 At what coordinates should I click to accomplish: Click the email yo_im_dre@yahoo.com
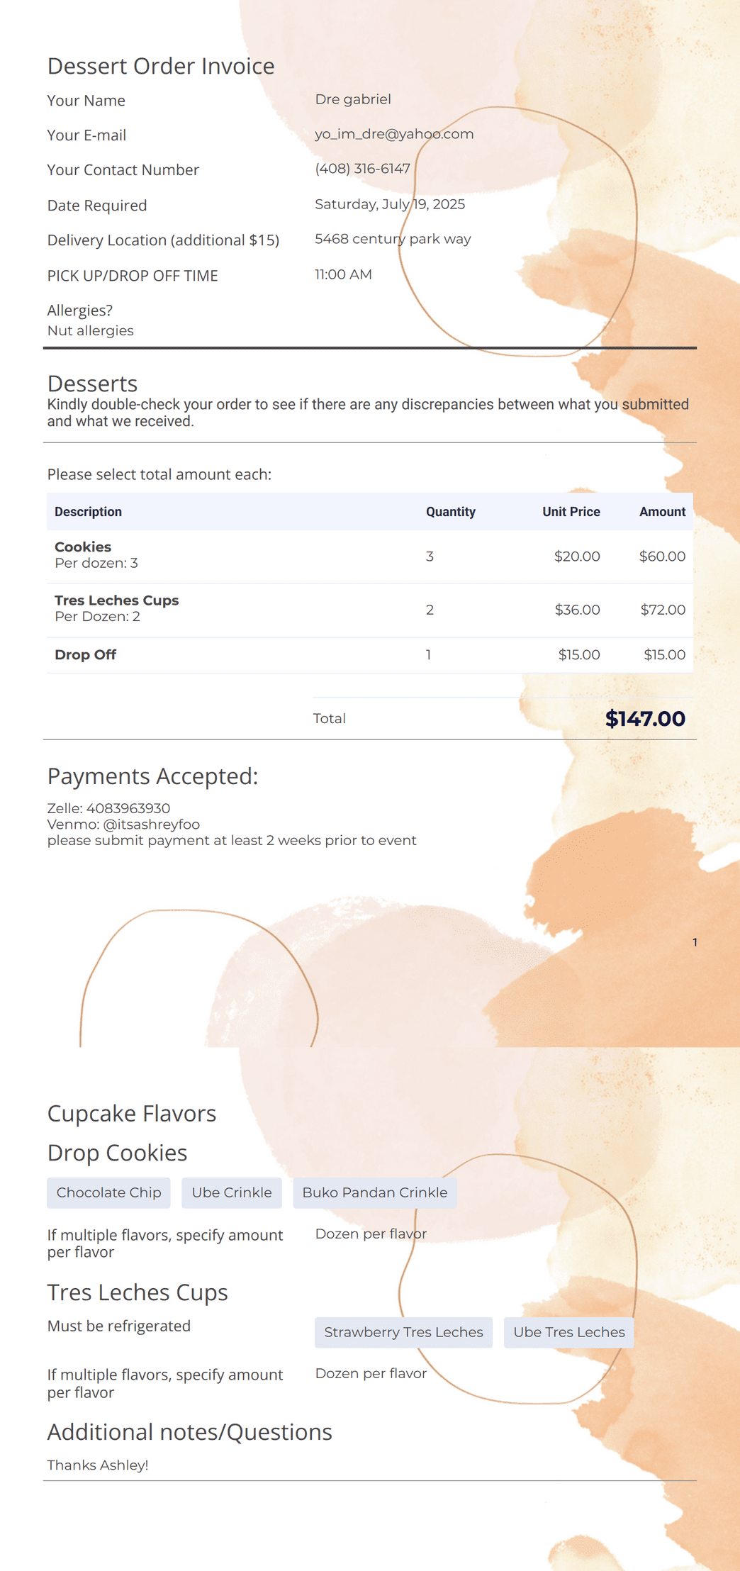[394, 134]
